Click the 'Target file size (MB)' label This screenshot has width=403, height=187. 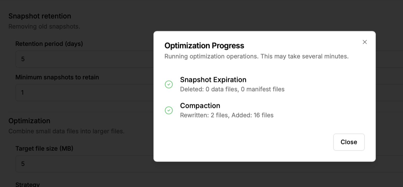click(44, 149)
